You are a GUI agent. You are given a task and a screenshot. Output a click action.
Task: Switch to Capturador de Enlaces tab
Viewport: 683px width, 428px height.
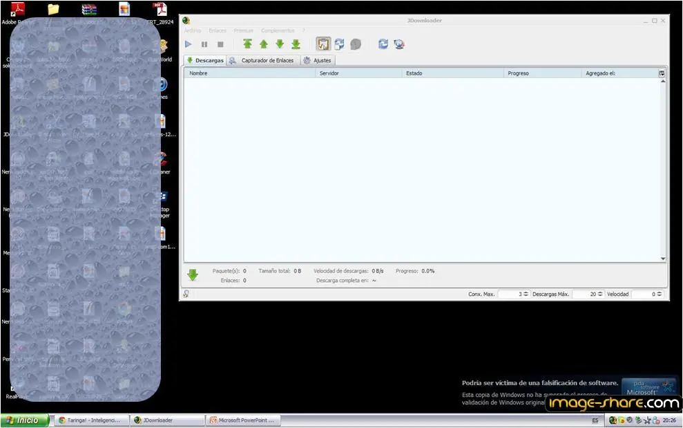(x=262, y=60)
